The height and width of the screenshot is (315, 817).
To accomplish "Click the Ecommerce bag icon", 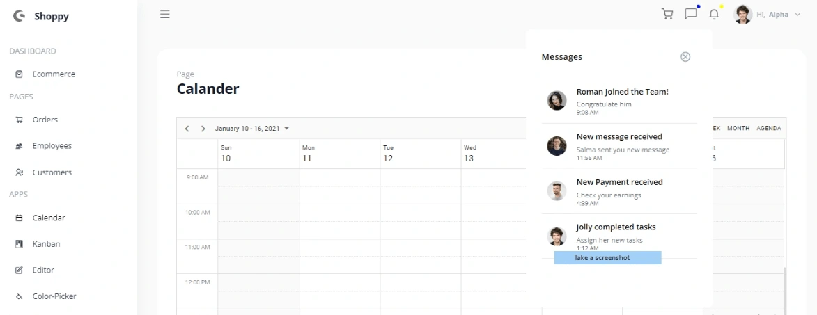I will 20,74.
